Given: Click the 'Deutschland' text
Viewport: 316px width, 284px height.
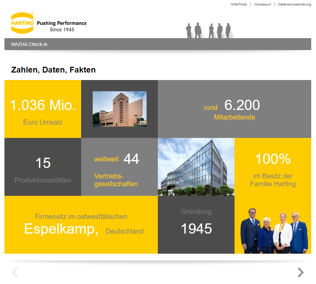Looking at the screenshot, I should 124,231.
